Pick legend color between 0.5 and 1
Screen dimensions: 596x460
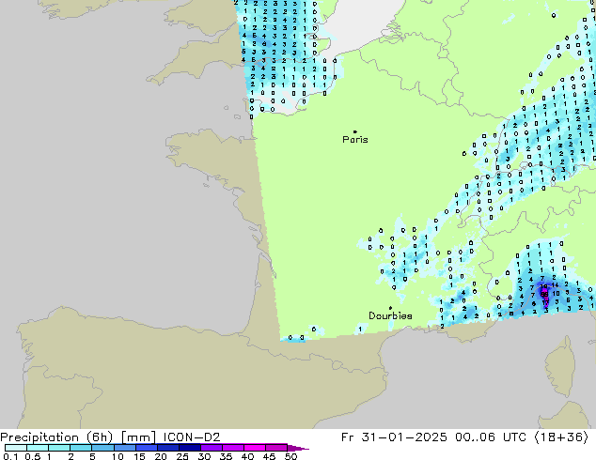pyautogui.click(x=38, y=448)
